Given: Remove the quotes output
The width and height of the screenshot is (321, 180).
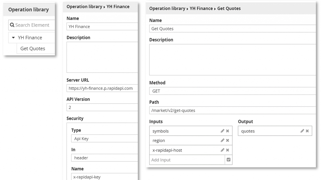Looking at the screenshot, I should 307,131.
